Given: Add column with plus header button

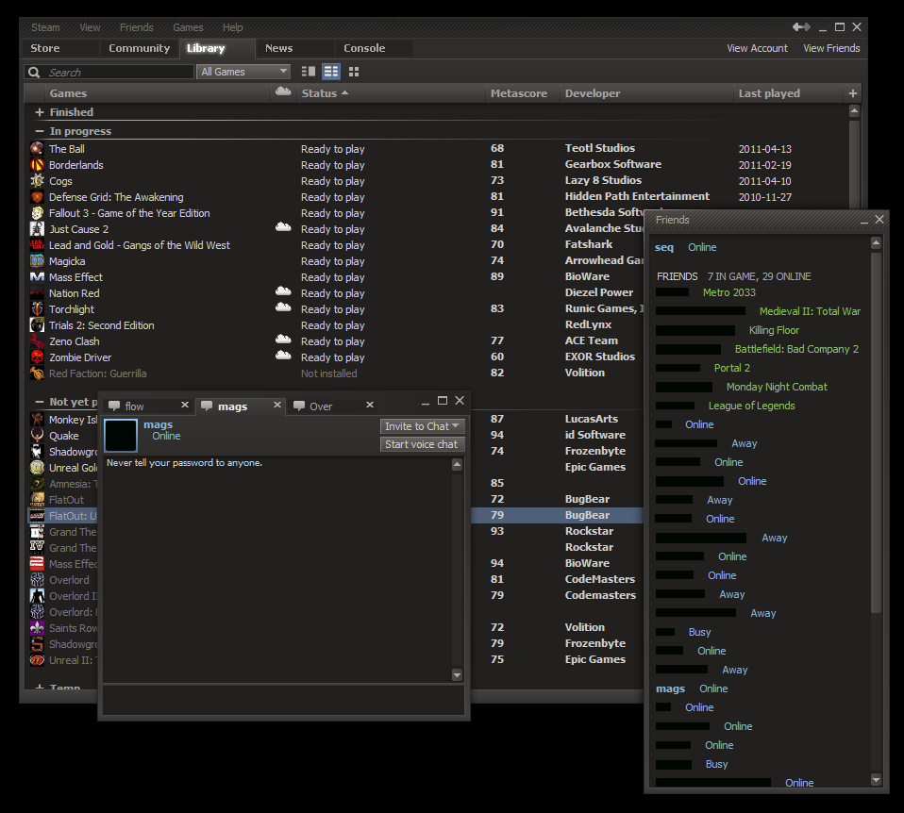Looking at the screenshot, I should pyautogui.click(x=853, y=93).
